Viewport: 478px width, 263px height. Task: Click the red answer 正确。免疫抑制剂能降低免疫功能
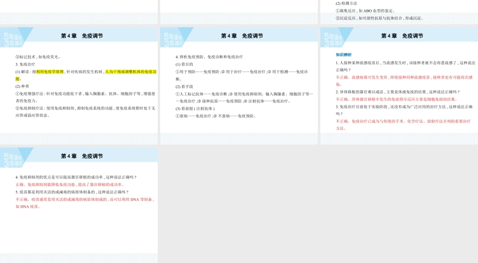(70, 184)
